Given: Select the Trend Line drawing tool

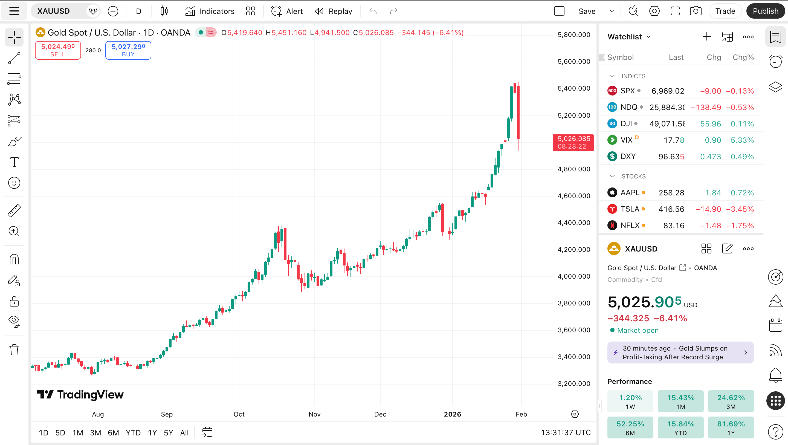Looking at the screenshot, I should click(x=14, y=58).
